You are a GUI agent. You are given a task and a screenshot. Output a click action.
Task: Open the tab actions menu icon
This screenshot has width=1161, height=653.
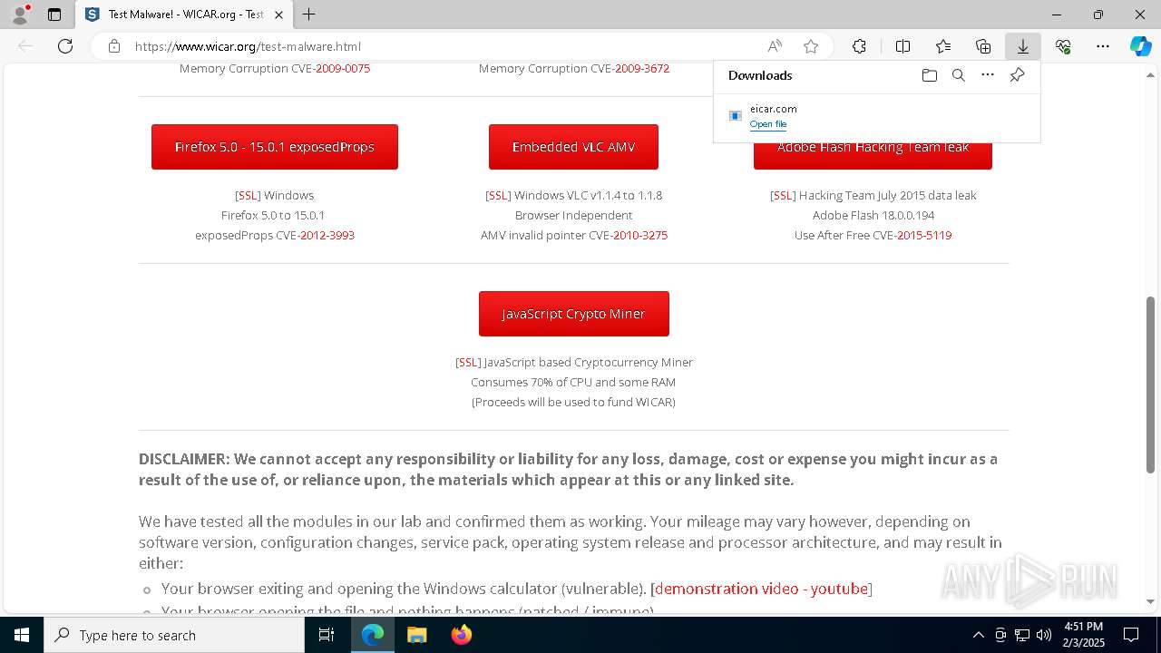[x=54, y=15]
